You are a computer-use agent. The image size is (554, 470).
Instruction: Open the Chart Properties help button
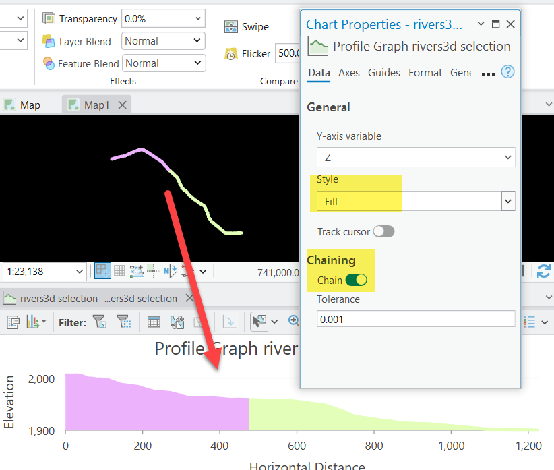tap(507, 71)
